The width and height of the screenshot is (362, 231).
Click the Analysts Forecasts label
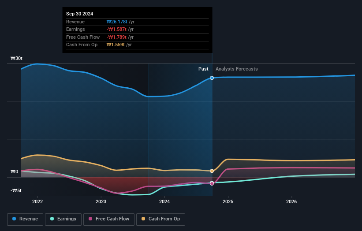coord(237,69)
